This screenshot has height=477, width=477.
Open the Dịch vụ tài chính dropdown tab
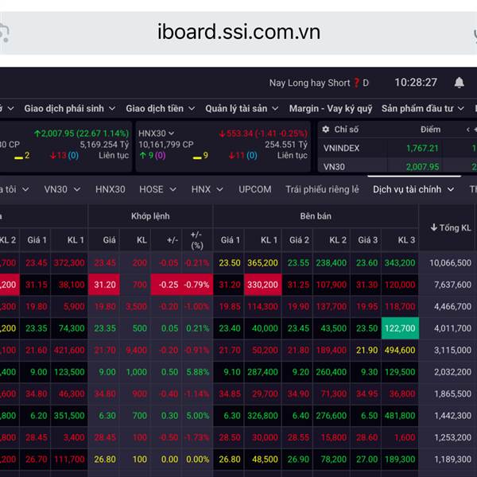tap(413, 189)
